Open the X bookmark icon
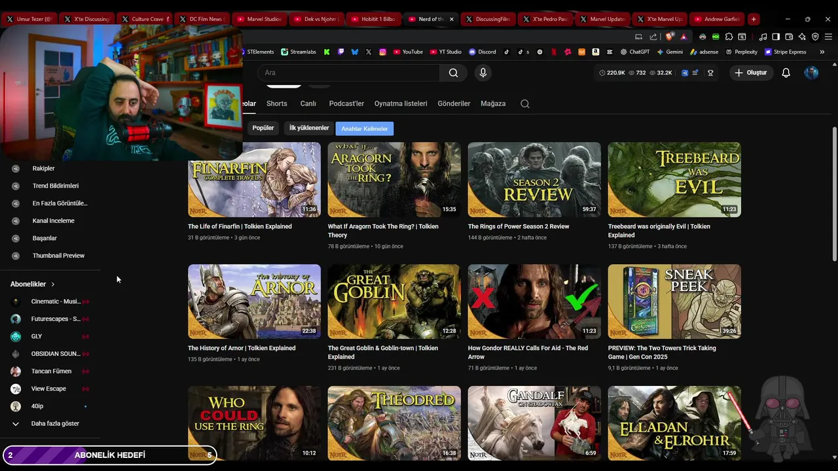 (x=369, y=52)
